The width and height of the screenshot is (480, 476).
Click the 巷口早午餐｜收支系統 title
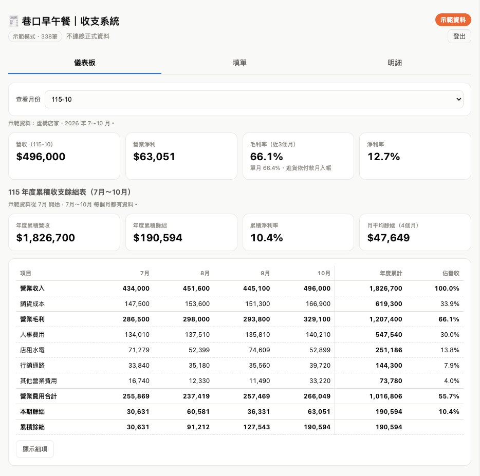[70, 21]
